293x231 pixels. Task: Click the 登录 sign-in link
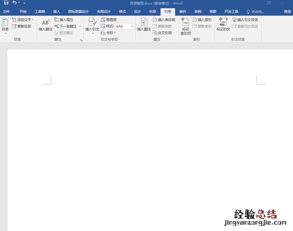288,11
